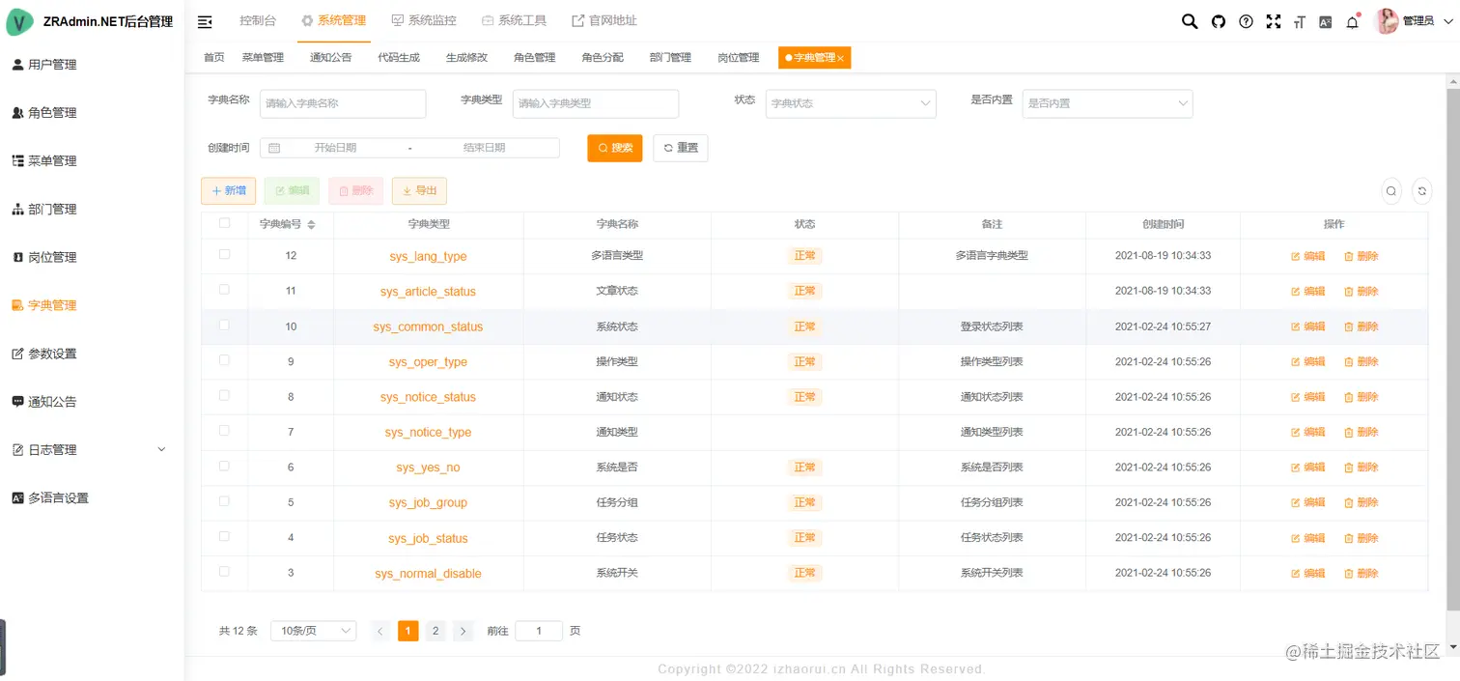The image size is (1460, 681).
Task: Go to next page arrow
Action: click(x=463, y=632)
